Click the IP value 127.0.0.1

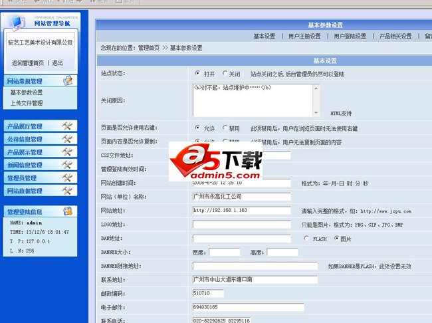click(x=38, y=241)
